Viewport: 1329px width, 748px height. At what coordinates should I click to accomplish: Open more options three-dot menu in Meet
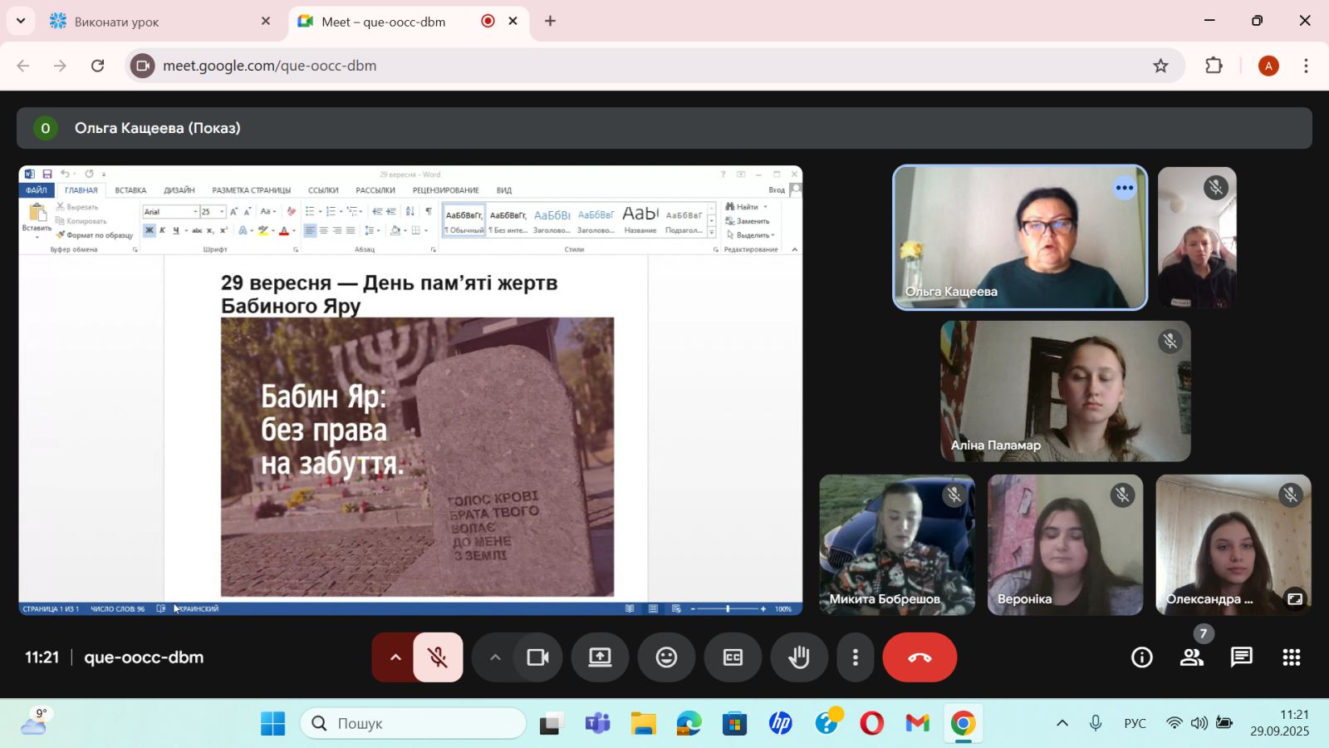[856, 657]
